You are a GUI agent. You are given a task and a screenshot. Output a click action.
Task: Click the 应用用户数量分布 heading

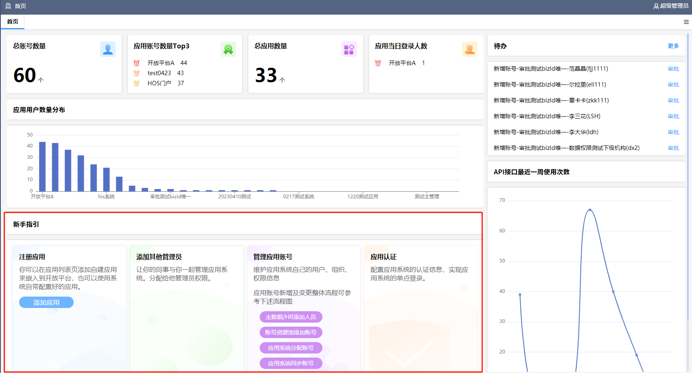(x=39, y=110)
